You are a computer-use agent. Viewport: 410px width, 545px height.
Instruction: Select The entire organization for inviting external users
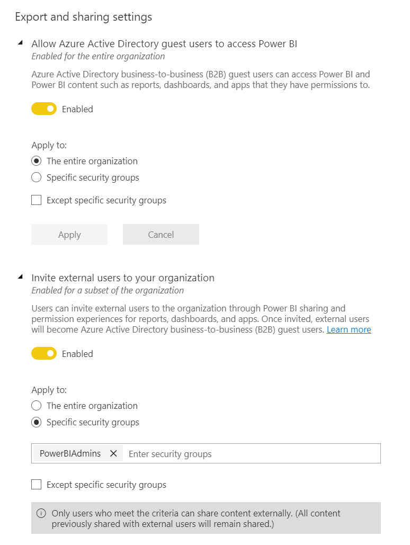tap(36, 406)
